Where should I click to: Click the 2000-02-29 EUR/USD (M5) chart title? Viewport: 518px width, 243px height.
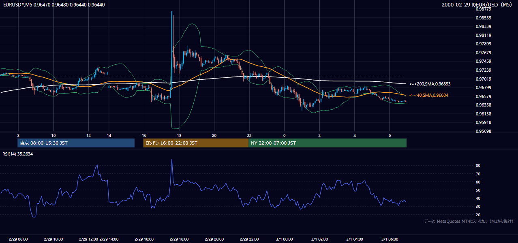477,5
